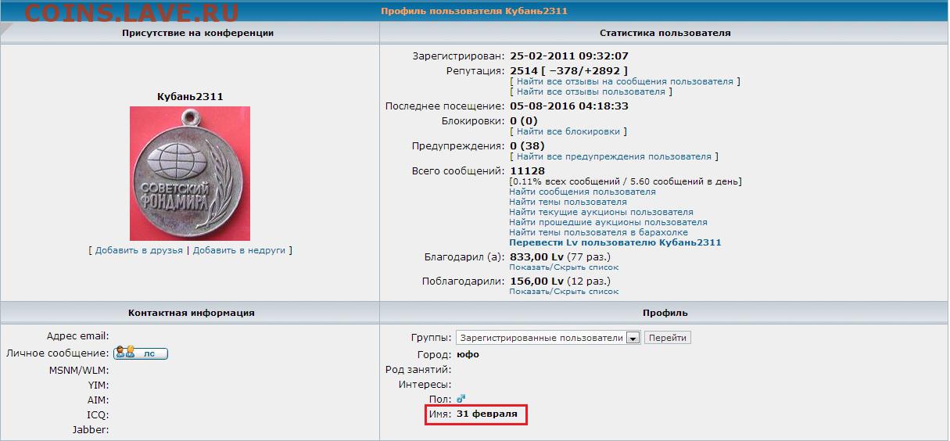The height and width of the screenshot is (441, 950).
Task: Click the ЛС private message button
Action: [141, 353]
